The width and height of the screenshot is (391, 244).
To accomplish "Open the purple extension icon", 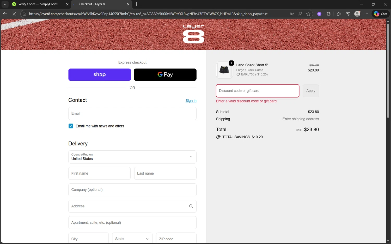I will [x=319, y=14].
